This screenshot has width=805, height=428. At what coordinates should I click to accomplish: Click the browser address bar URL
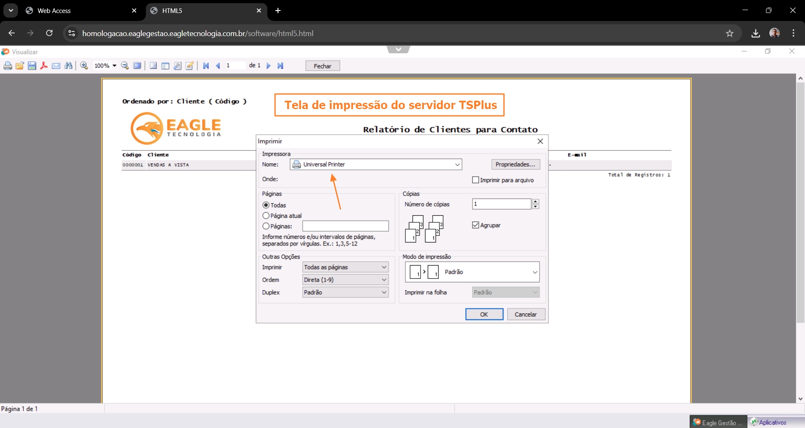(x=198, y=34)
